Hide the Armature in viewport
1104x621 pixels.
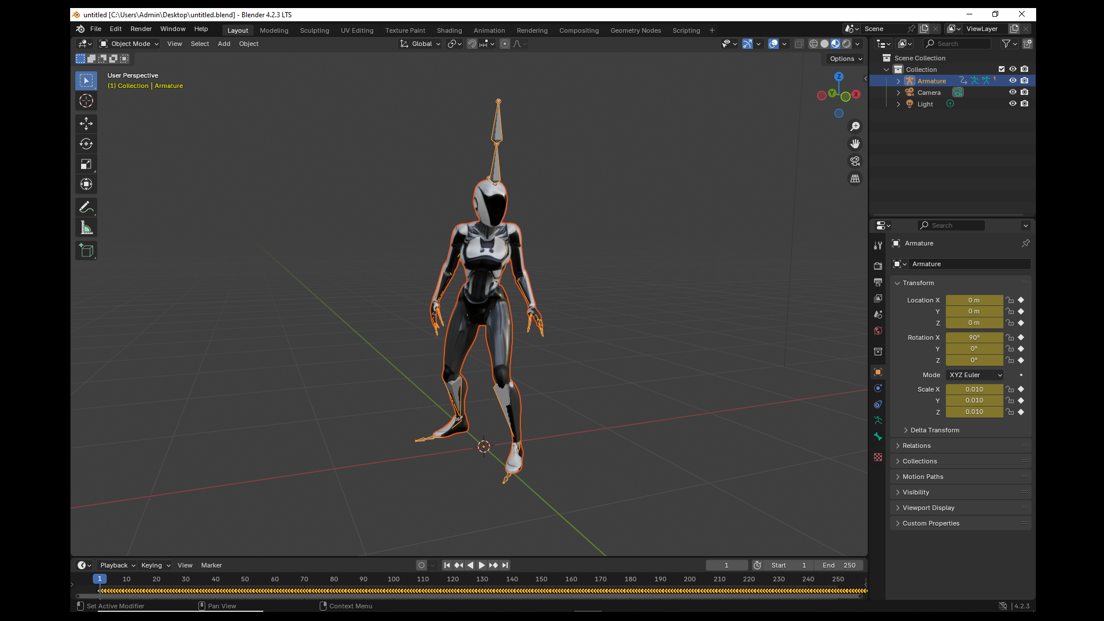coord(1013,81)
